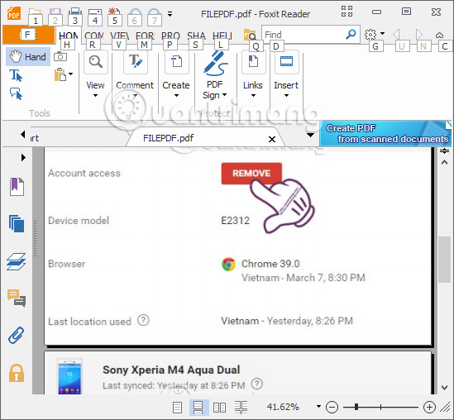
Task: Open the Security lock panel
Action: [x=17, y=374]
